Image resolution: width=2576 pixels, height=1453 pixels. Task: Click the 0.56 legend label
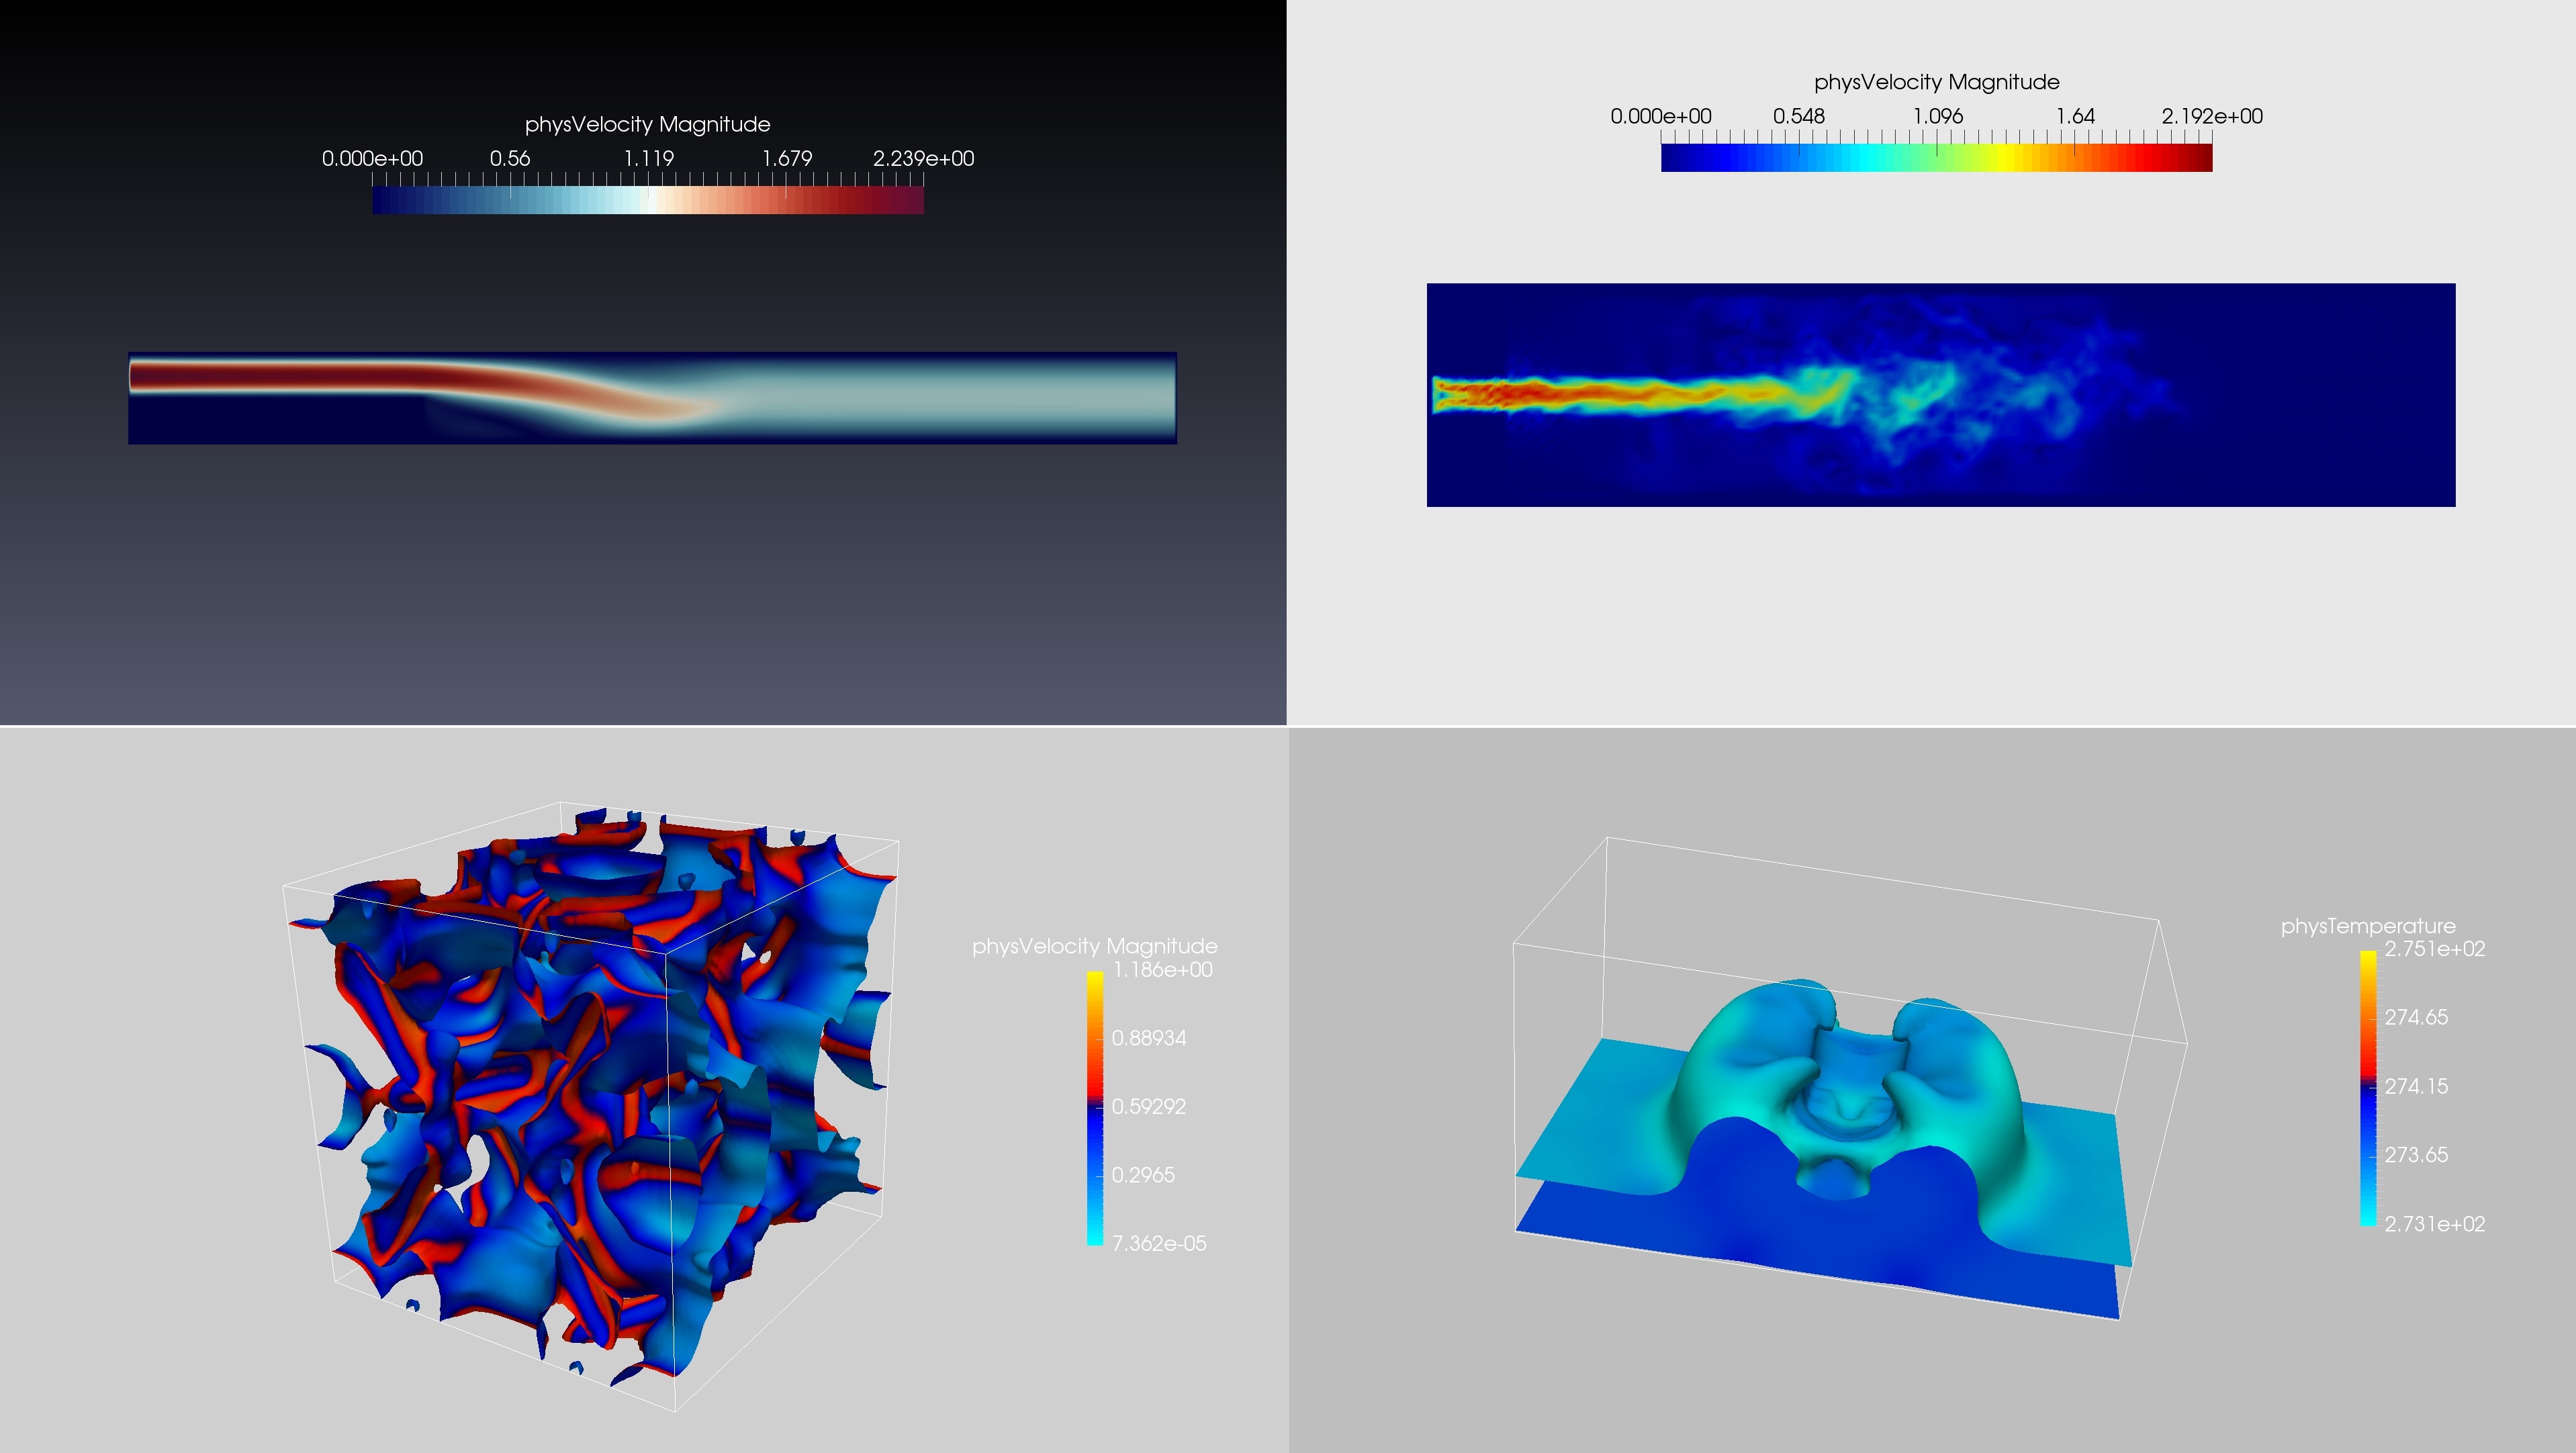click(510, 158)
